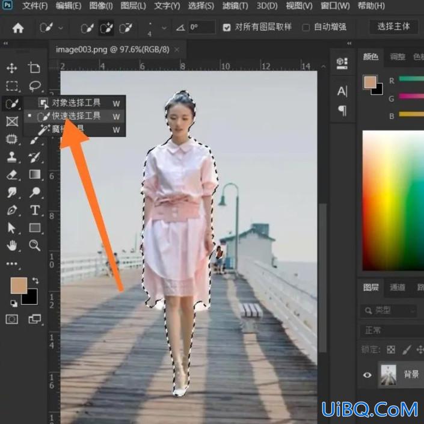The height and width of the screenshot is (424, 424).
Task: Click in the angle 0° input field
Action: 202,27
